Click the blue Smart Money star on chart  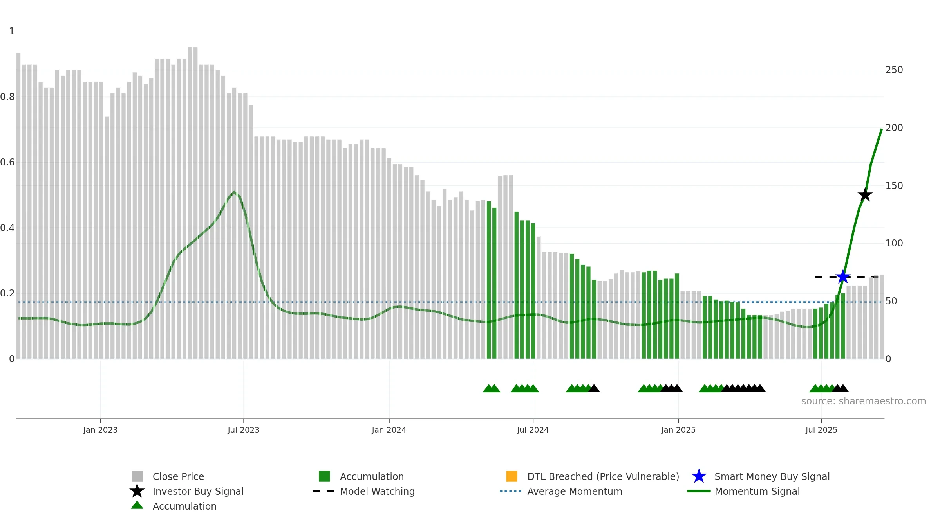[843, 277]
